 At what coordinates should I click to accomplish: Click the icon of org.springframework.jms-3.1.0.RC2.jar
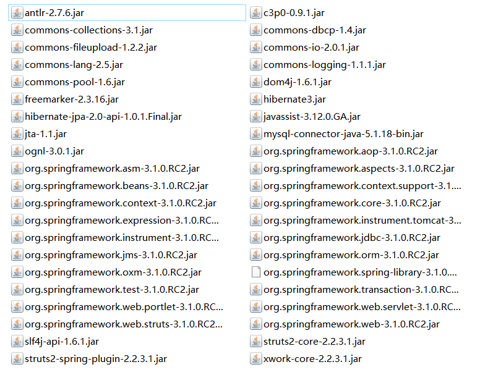[17, 255]
